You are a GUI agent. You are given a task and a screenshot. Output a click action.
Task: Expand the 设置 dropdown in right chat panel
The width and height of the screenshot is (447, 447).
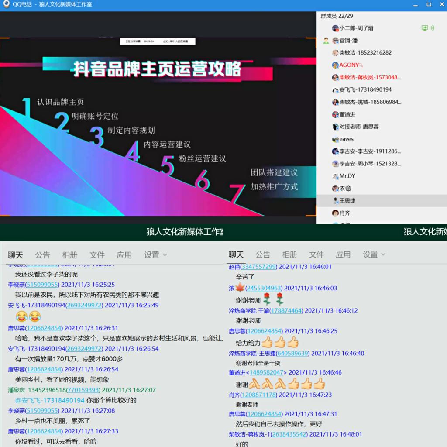click(x=374, y=254)
